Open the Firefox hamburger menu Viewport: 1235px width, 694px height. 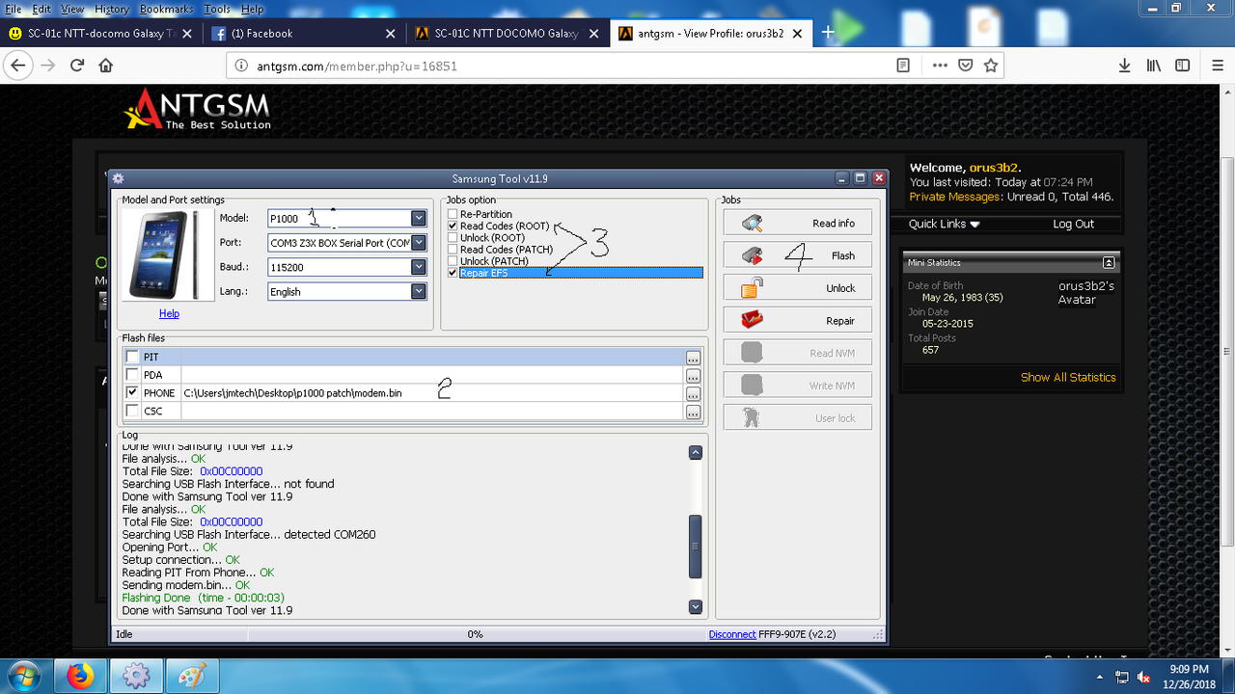tap(1218, 66)
